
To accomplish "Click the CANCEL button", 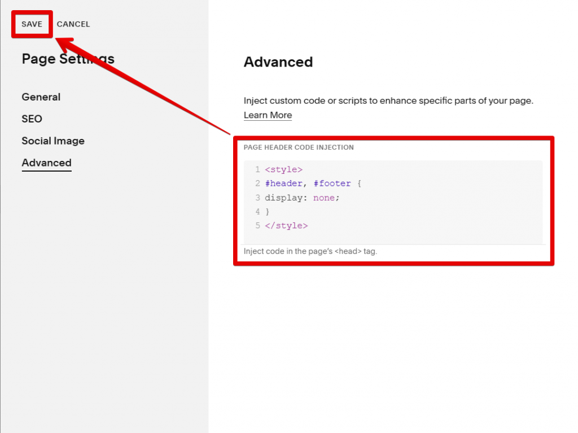I will pos(73,24).
